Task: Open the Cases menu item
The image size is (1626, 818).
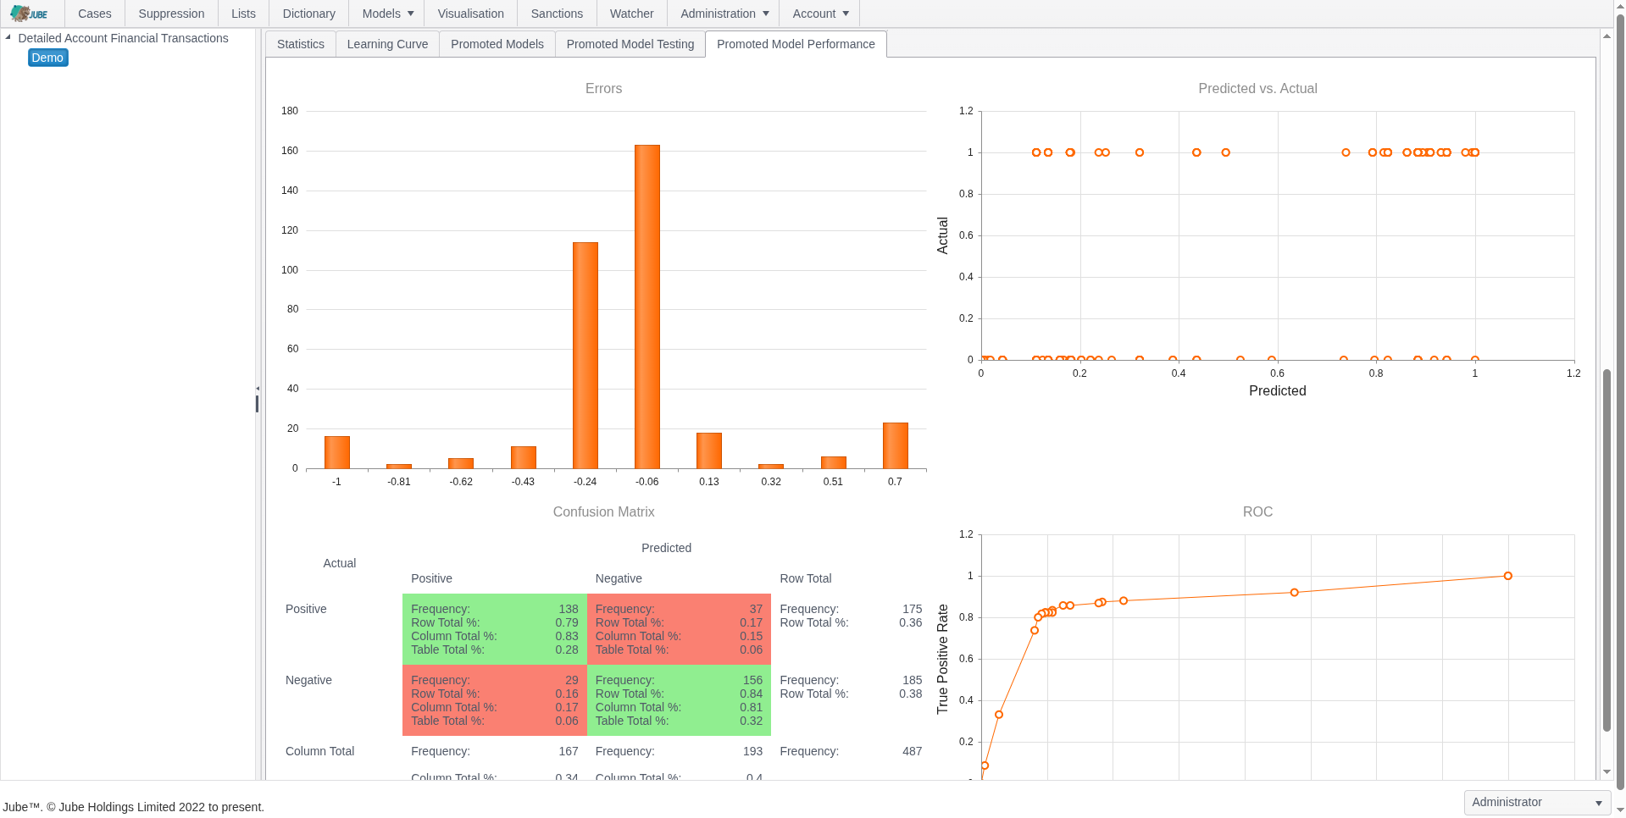Action: pos(94,14)
